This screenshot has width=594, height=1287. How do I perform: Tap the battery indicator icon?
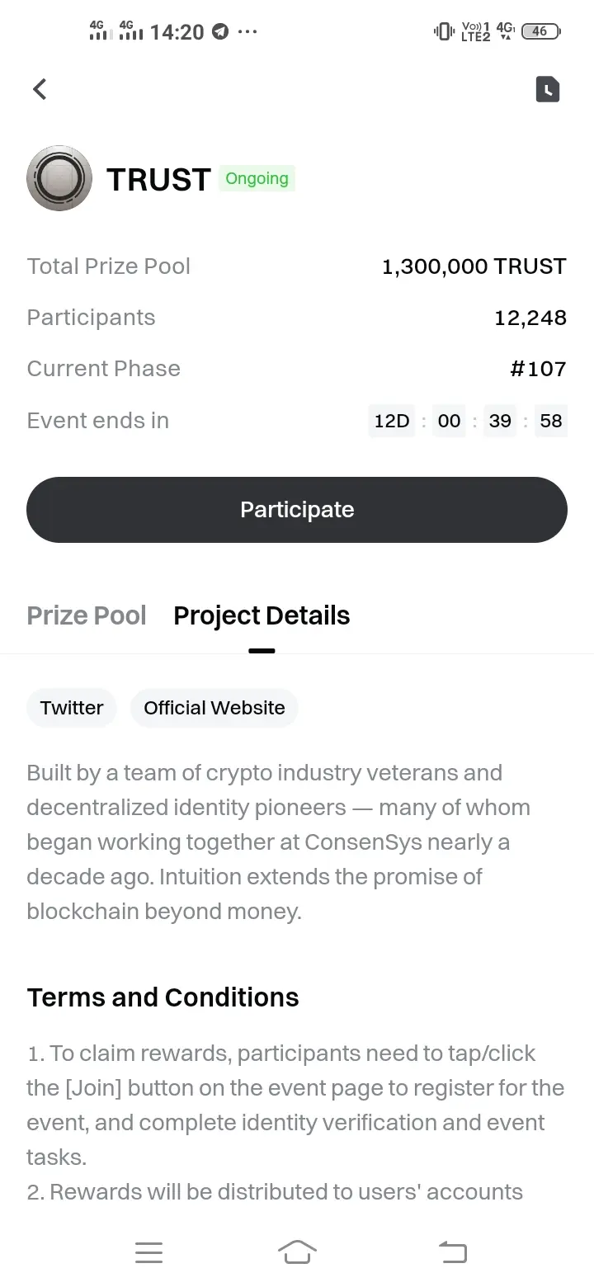tap(540, 31)
